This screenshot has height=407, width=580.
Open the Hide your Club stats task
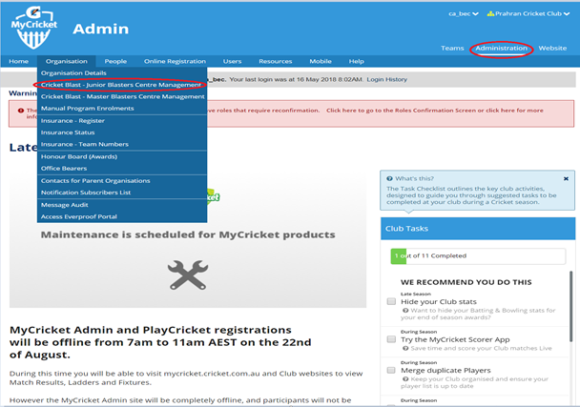439,302
